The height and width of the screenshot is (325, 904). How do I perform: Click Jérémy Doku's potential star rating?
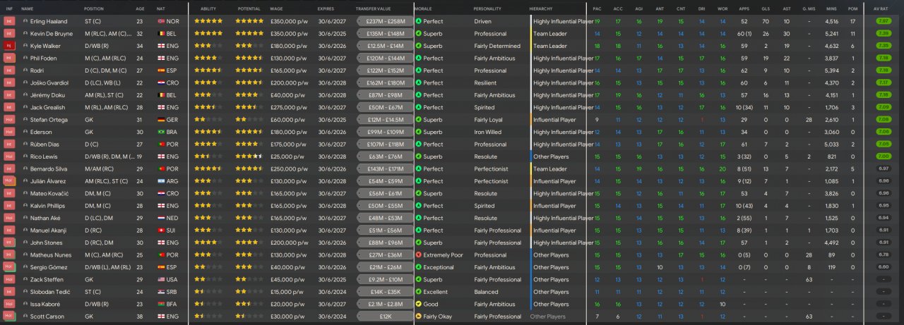tap(250, 95)
